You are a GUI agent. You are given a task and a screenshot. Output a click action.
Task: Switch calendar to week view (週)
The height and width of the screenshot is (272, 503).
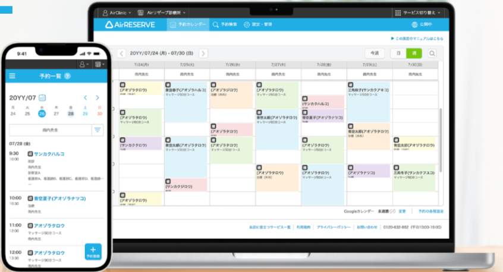point(414,53)
